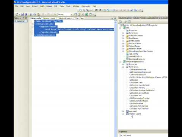Click the Copy icon in the toolbar
Viewport: 182px width, 137px height.
(x=35, y=14)
